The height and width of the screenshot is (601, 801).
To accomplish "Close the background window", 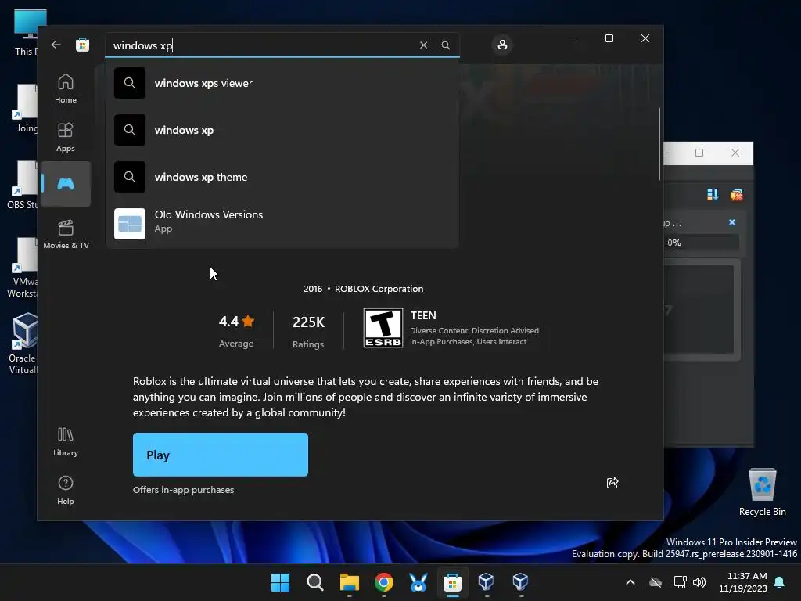I will coord(735,153).
